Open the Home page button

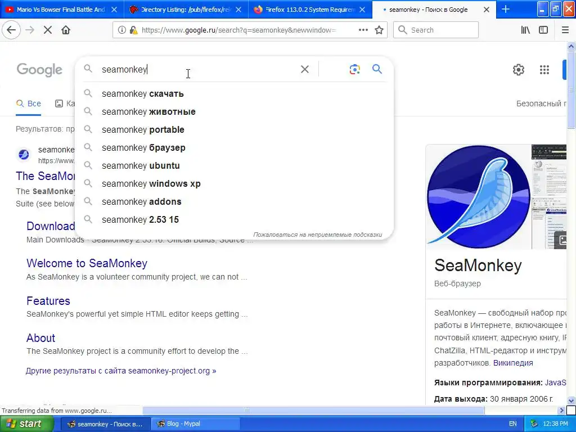[x=66, y=30]
